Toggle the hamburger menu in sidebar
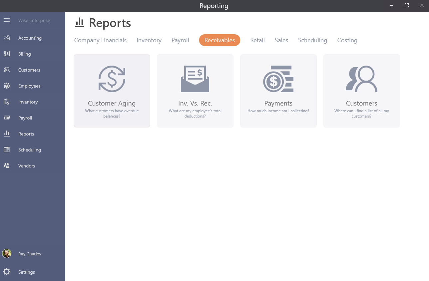The image size is (429, 281). tap(7, 20)
